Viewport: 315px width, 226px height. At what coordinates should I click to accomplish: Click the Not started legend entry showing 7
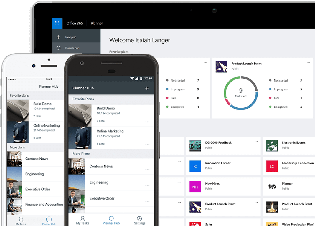coord(182,81)
